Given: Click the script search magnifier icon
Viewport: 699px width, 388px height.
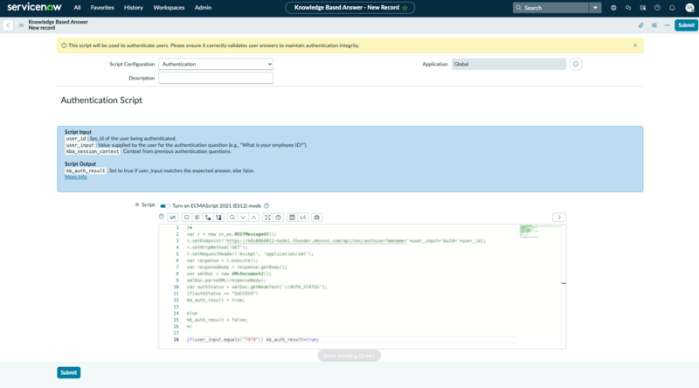Looking at the screenshot, I should tap(232, 218).
